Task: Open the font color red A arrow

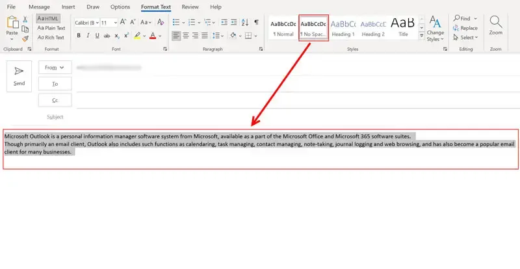Action: [160, 36]
